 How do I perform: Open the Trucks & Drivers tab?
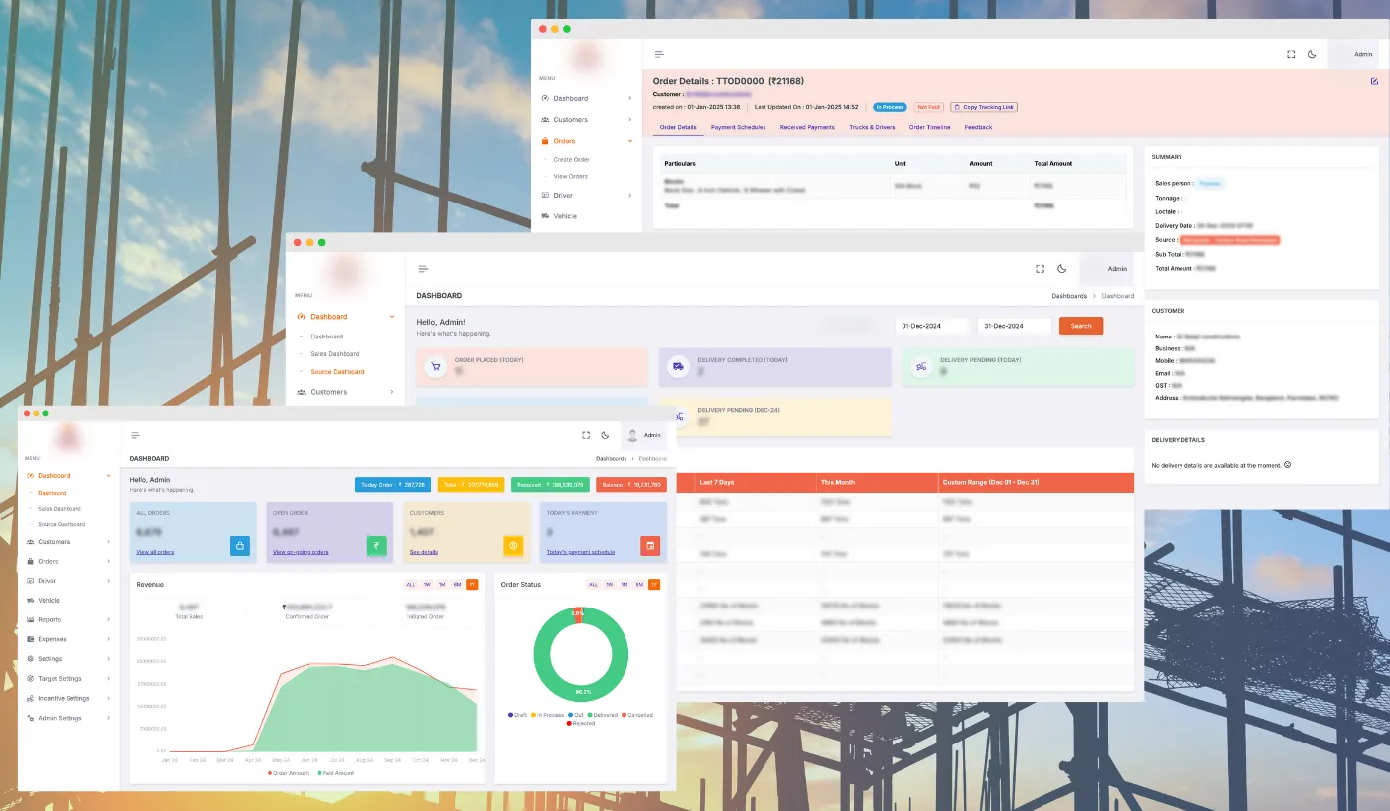pyautogui.click(x=872, y=127)
